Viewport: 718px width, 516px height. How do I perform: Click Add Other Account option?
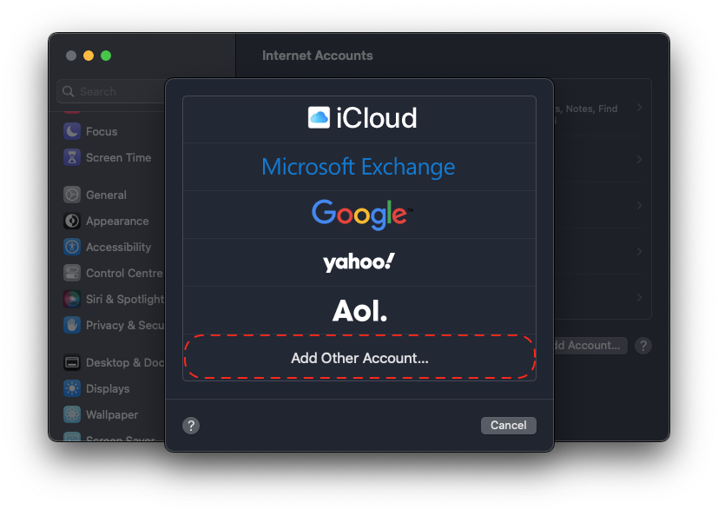(x=359, y=358)
